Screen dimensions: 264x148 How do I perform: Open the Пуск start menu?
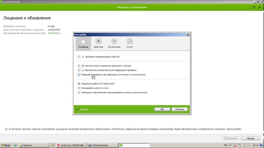pyautogui.click(x=5, y=145)
